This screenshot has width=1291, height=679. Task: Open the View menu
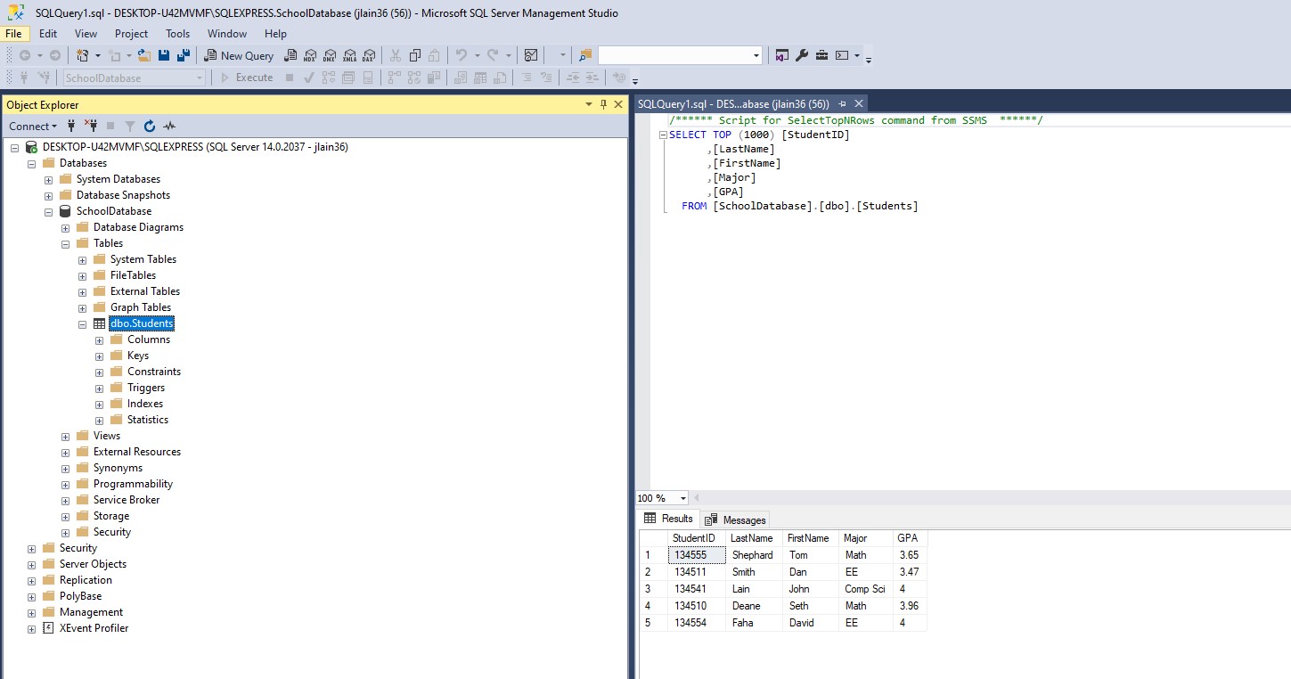(x=86, y=34)
